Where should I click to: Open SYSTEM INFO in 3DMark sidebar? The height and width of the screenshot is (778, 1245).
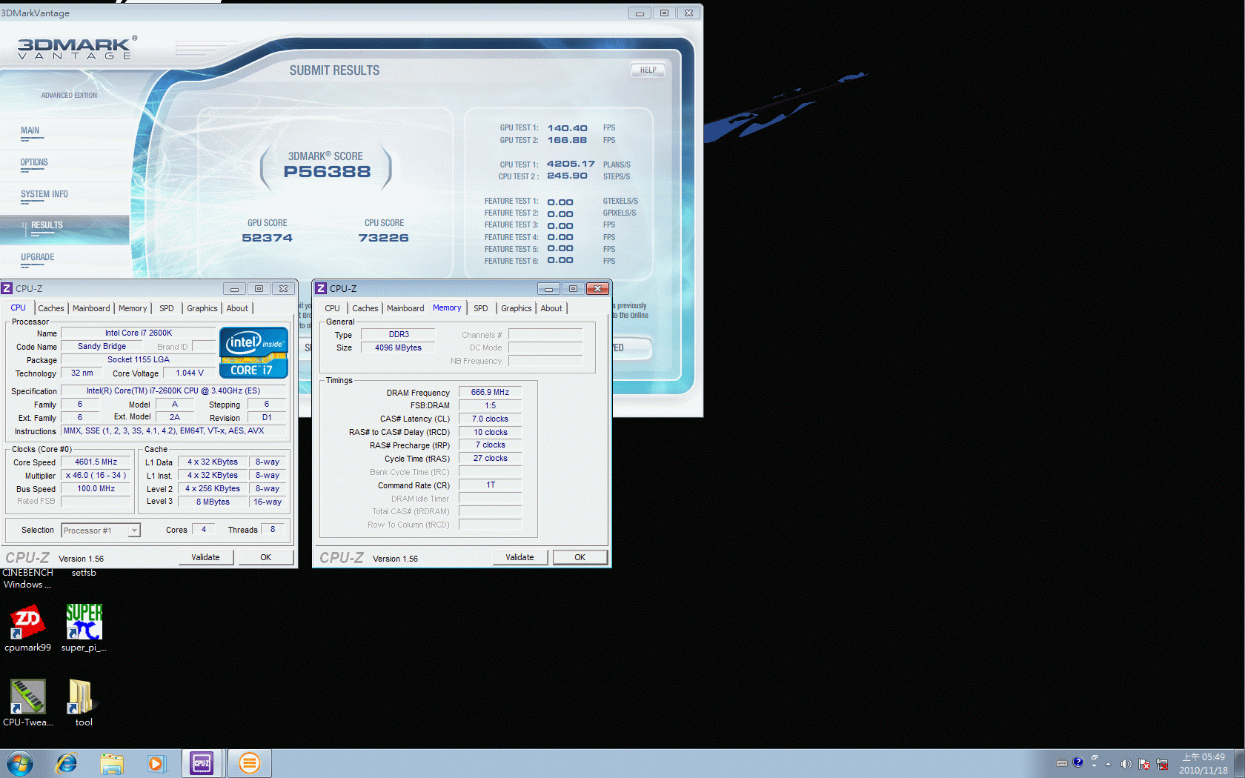pos(44,194)
